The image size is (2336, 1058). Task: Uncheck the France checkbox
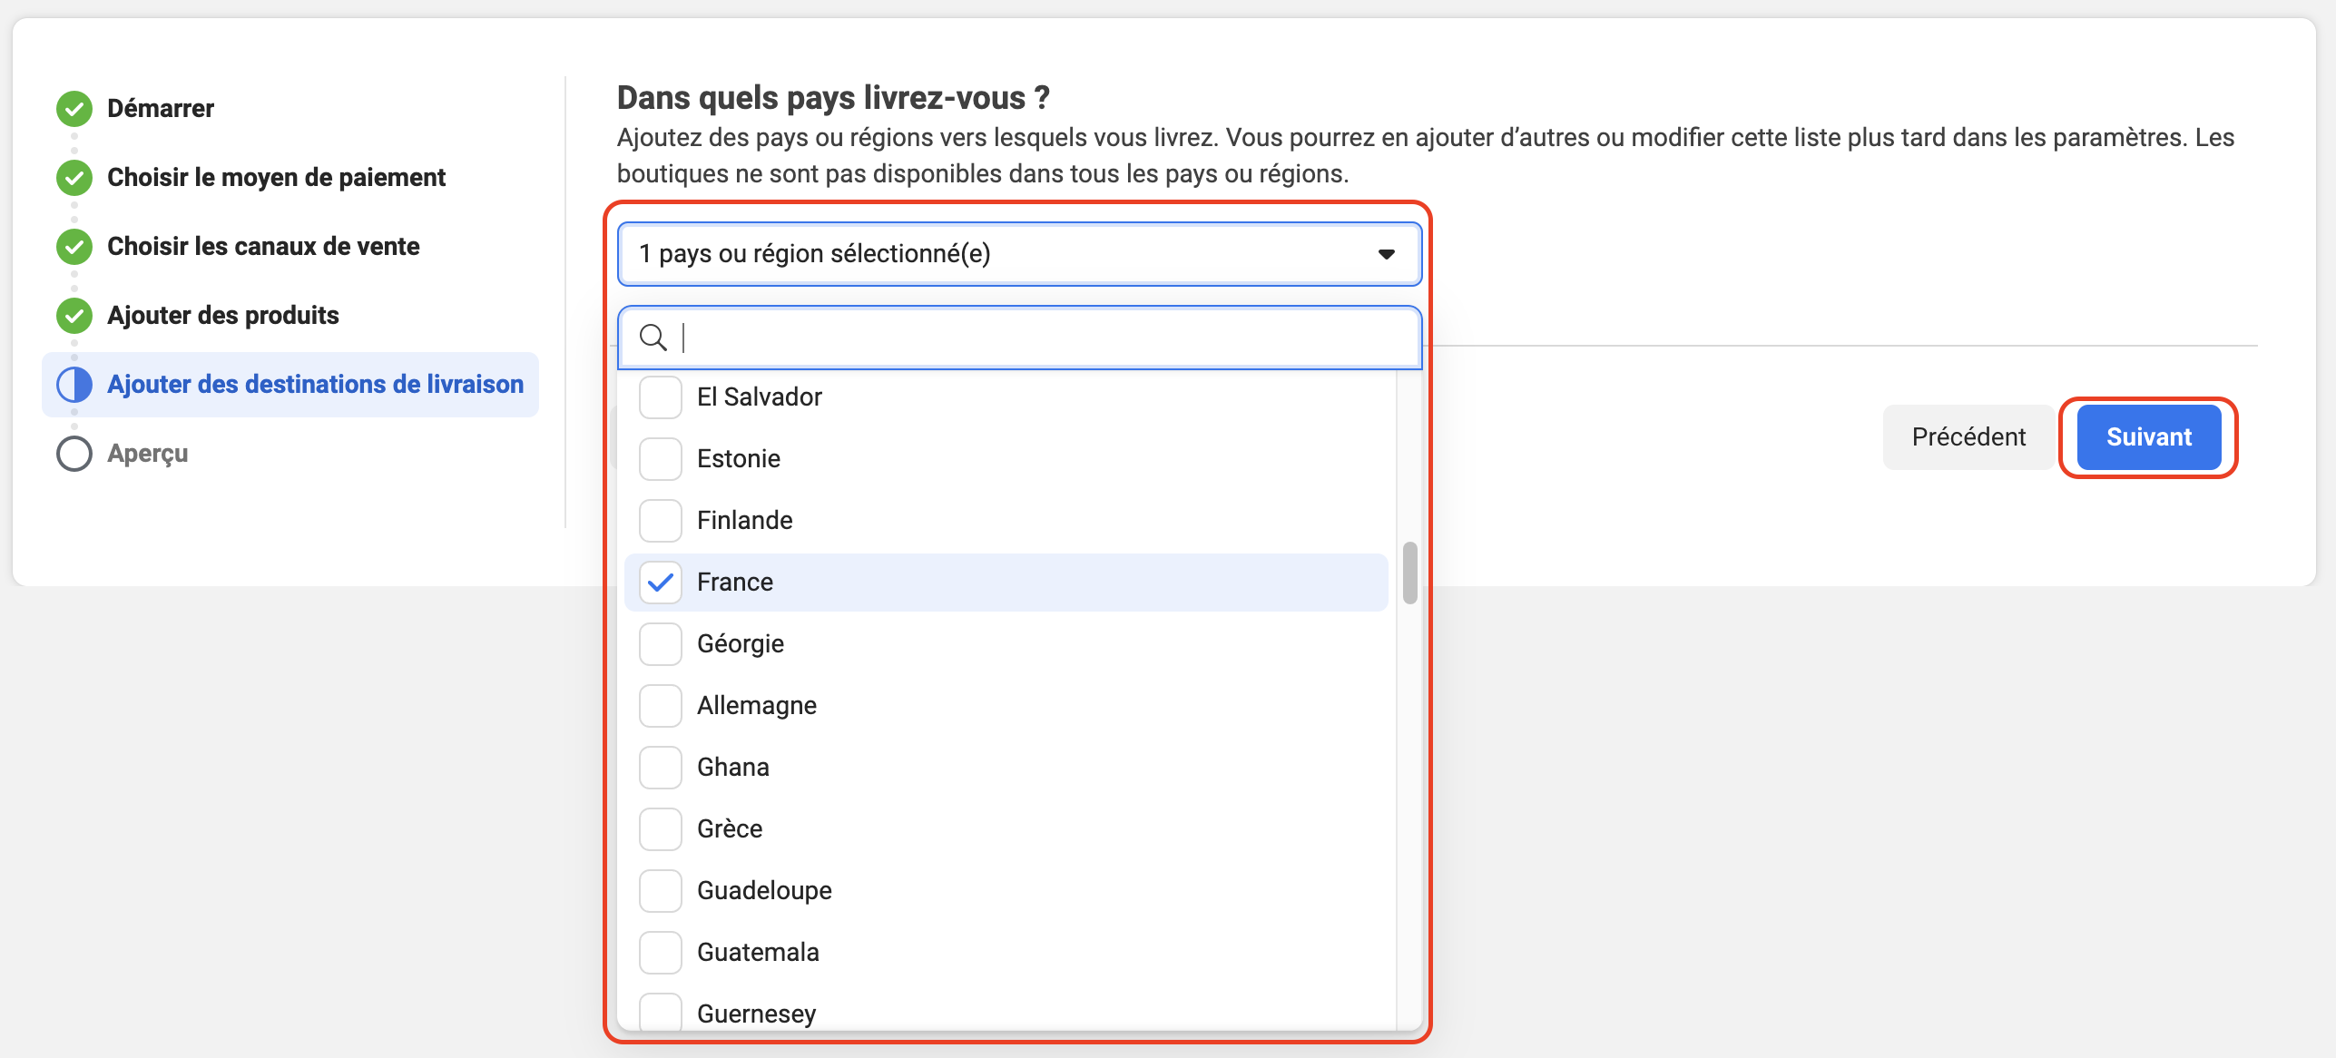(661, 582)
